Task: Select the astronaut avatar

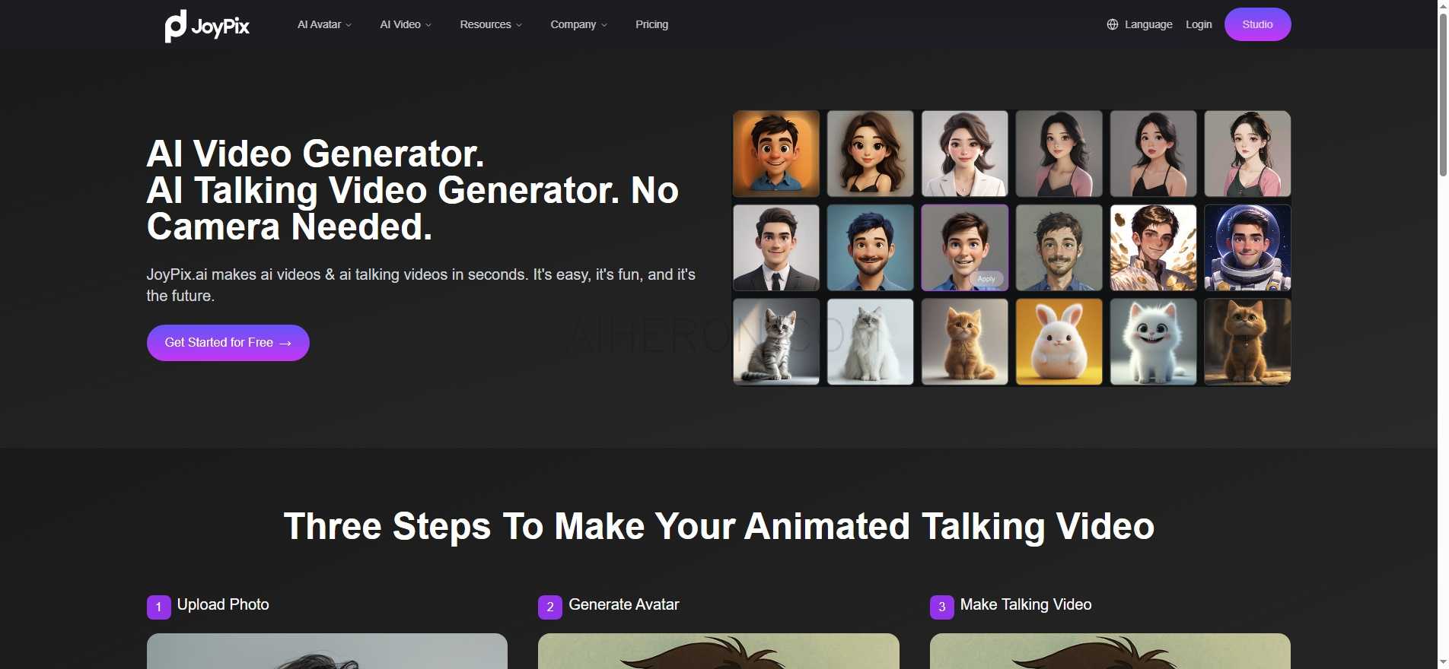Action: (1247, 248)
